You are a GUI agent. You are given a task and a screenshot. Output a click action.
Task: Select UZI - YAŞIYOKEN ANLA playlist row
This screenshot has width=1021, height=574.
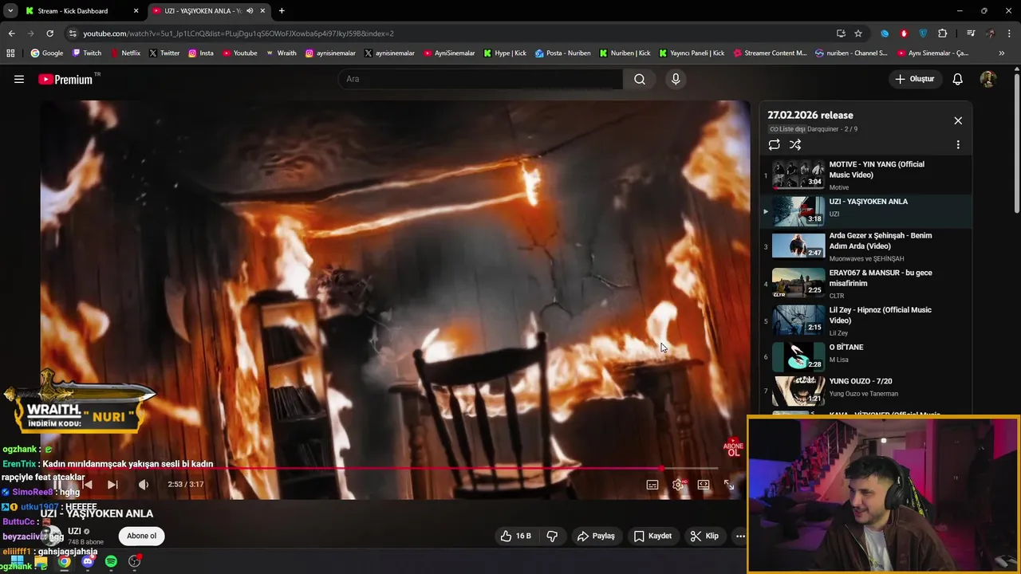click(865, 212)
